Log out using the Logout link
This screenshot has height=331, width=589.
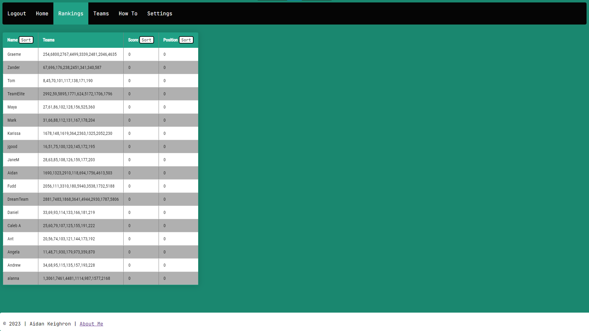click(17, 13)
